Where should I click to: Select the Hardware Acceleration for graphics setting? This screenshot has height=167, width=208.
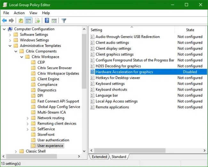click(x=148, y=72)
